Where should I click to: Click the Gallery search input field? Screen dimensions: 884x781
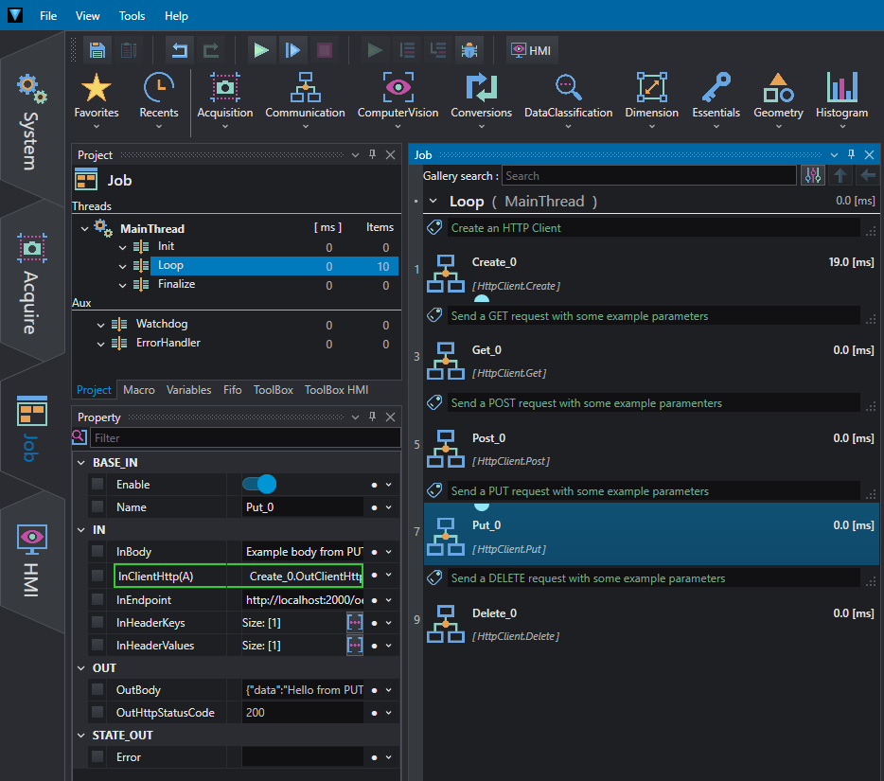click(x=649, y=176)
